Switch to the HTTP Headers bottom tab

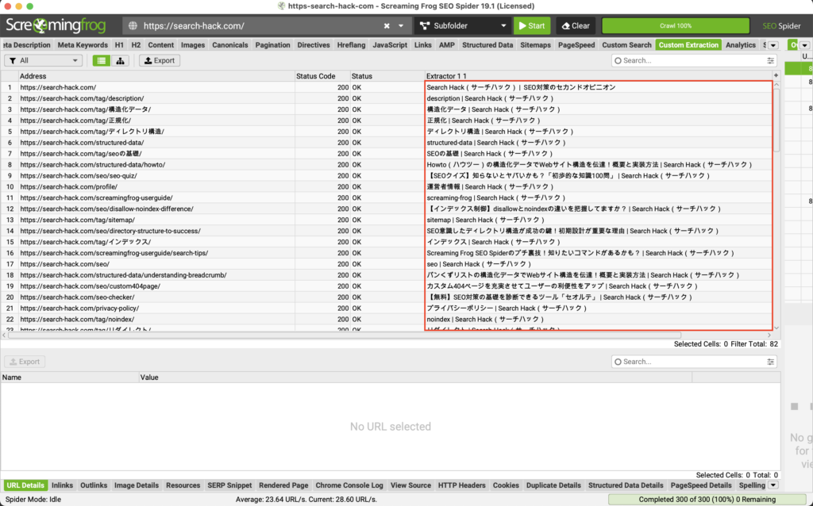point(462,485)
